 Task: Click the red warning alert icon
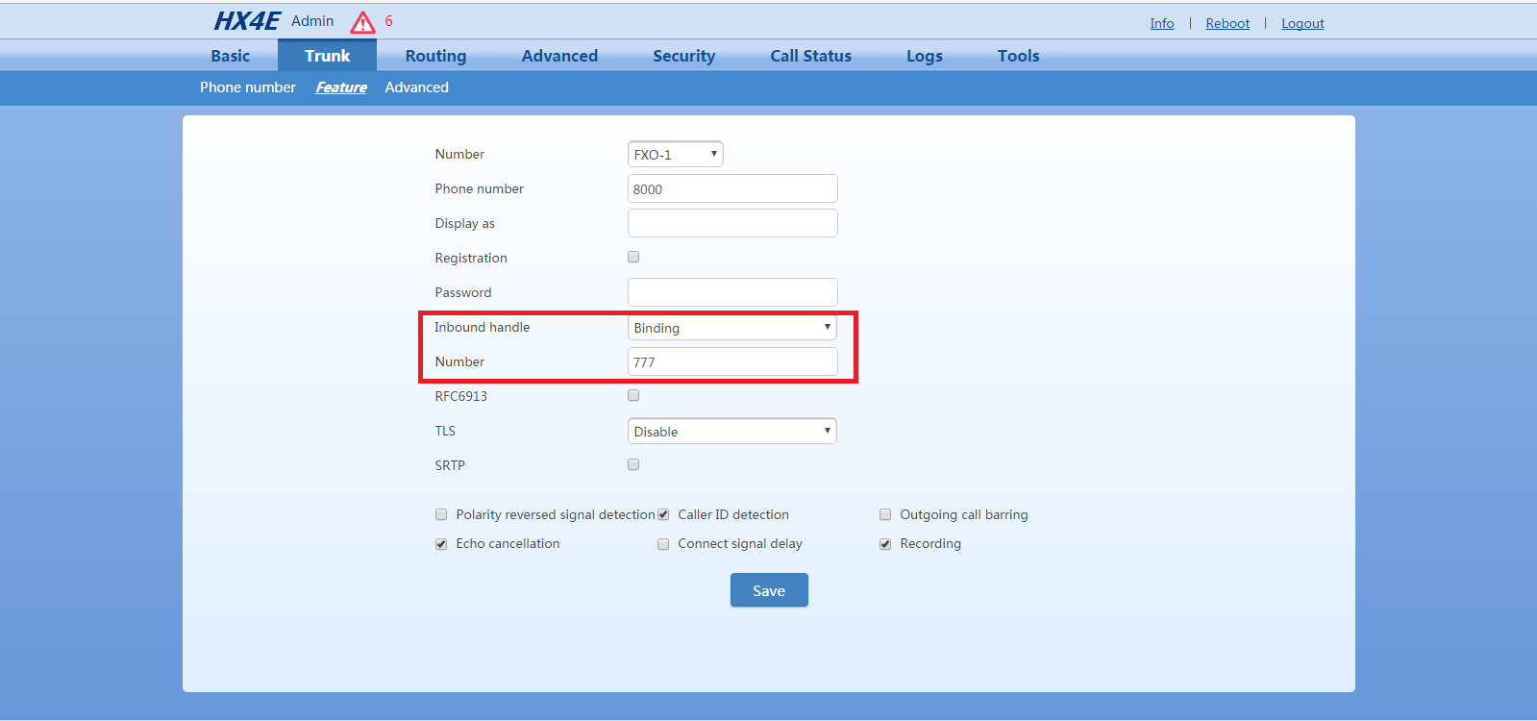pyautogui.click(x=362, y=22)
